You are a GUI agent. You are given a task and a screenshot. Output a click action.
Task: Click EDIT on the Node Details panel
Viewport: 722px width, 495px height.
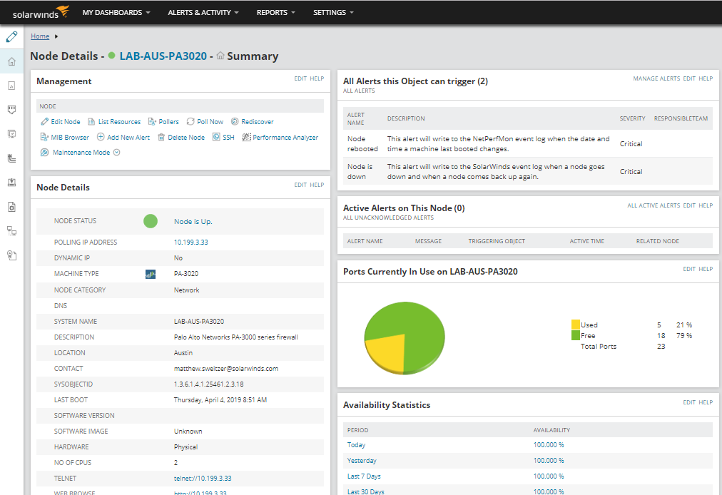pyautogui.click(x=300, y=185)
